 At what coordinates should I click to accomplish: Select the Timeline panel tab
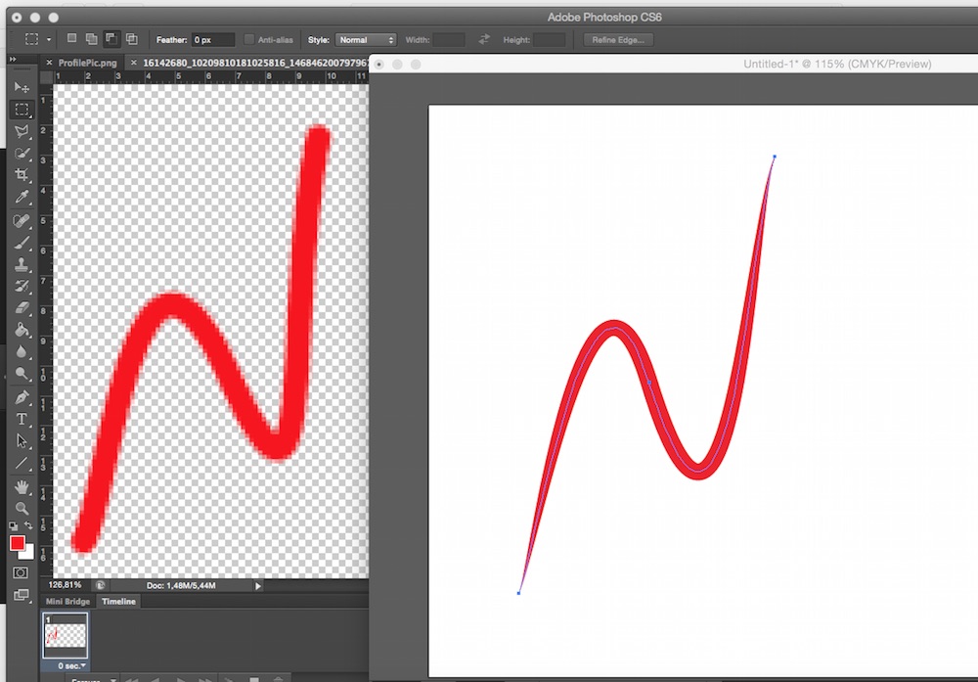click(118, 602)
